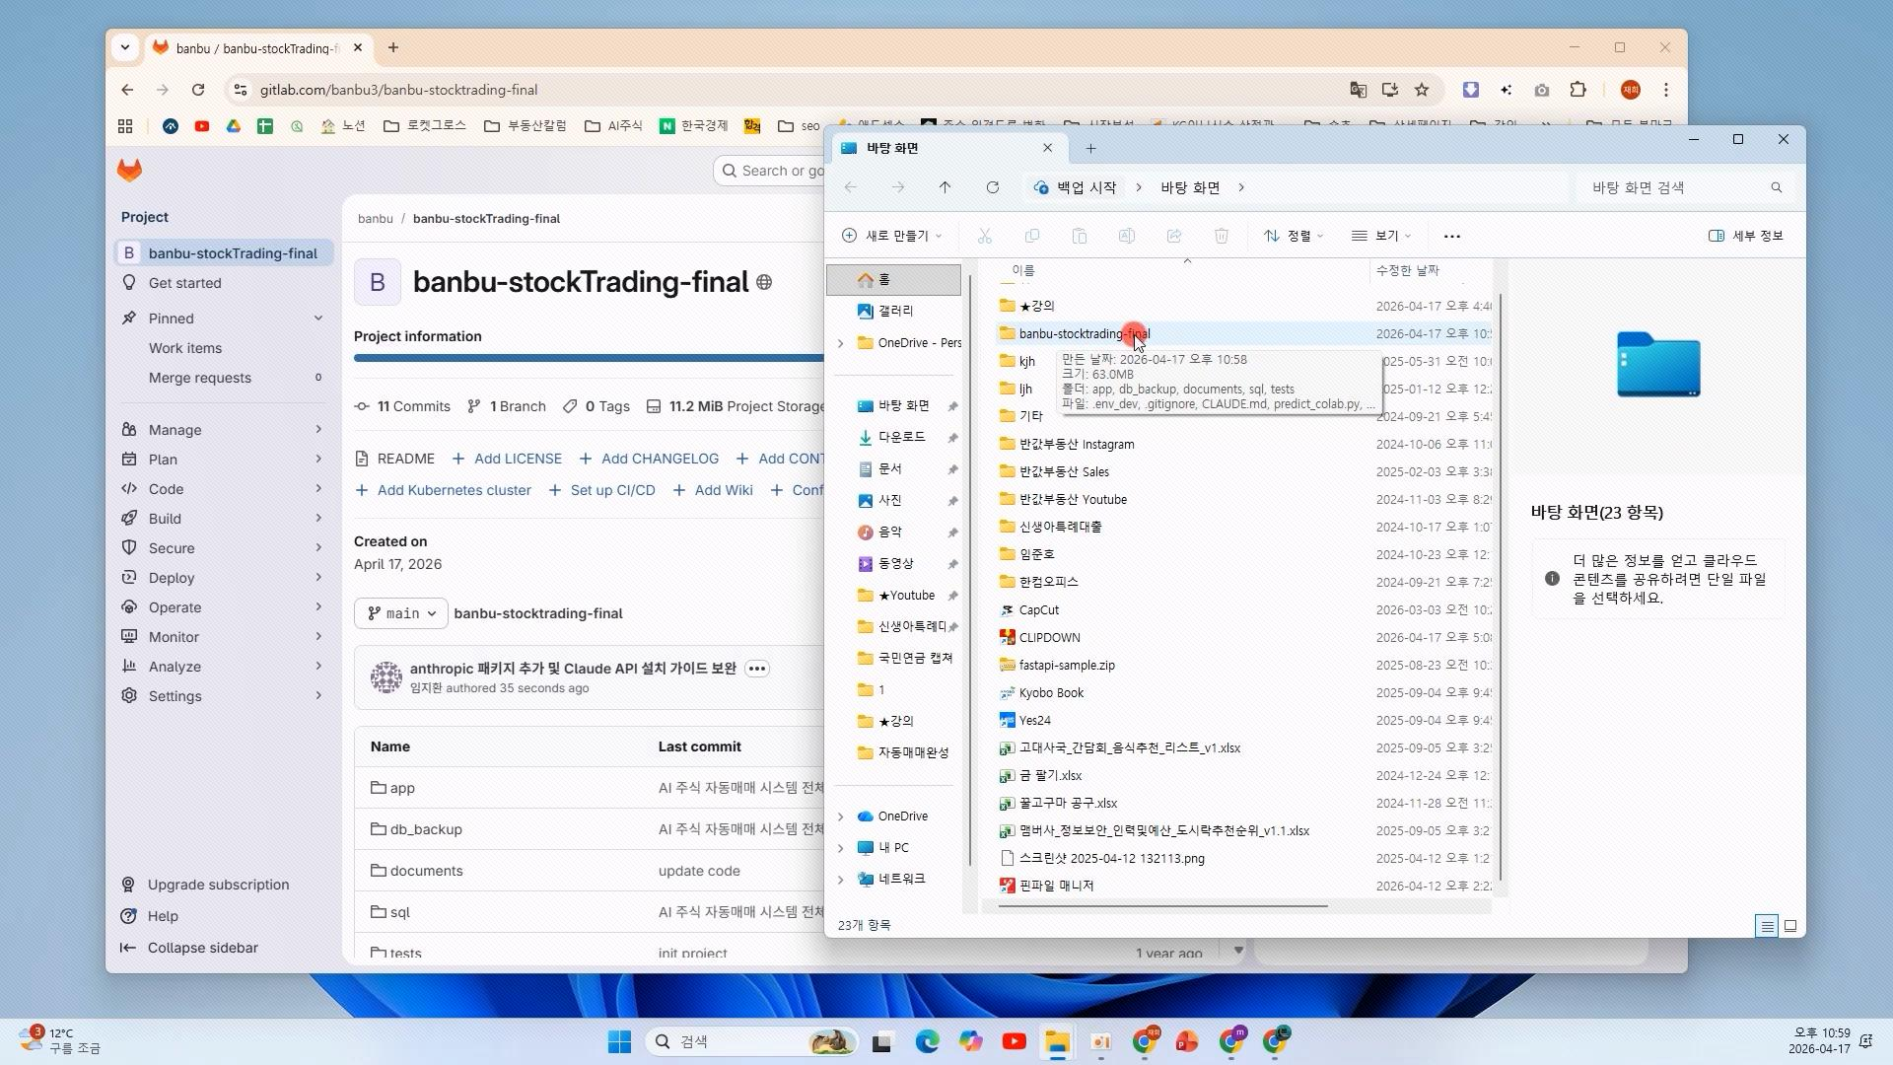The width and height of the screenshot is (1893, 1065).
Task: Open the main branch dropdown
Action: (401, 613)
